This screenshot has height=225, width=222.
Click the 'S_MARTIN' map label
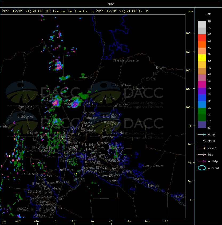click(x=101, y=156)
